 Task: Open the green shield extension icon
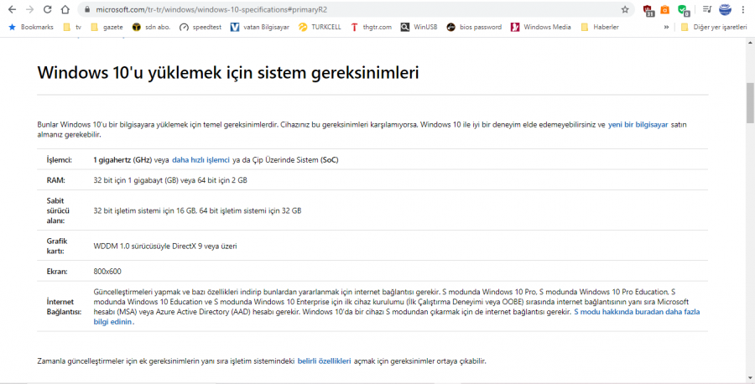click(684, 10)
